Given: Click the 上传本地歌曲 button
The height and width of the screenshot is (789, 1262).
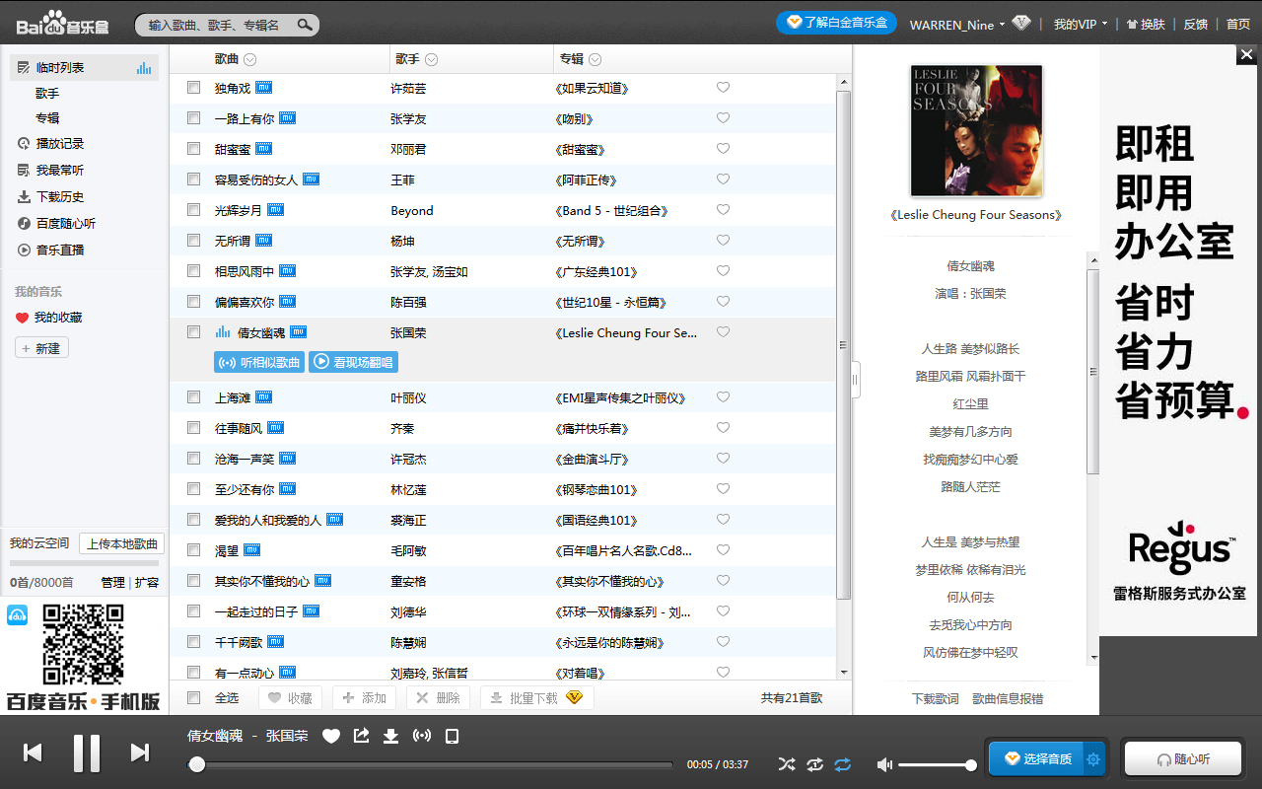Looking at the screenshot, I should tap(121, 543).
